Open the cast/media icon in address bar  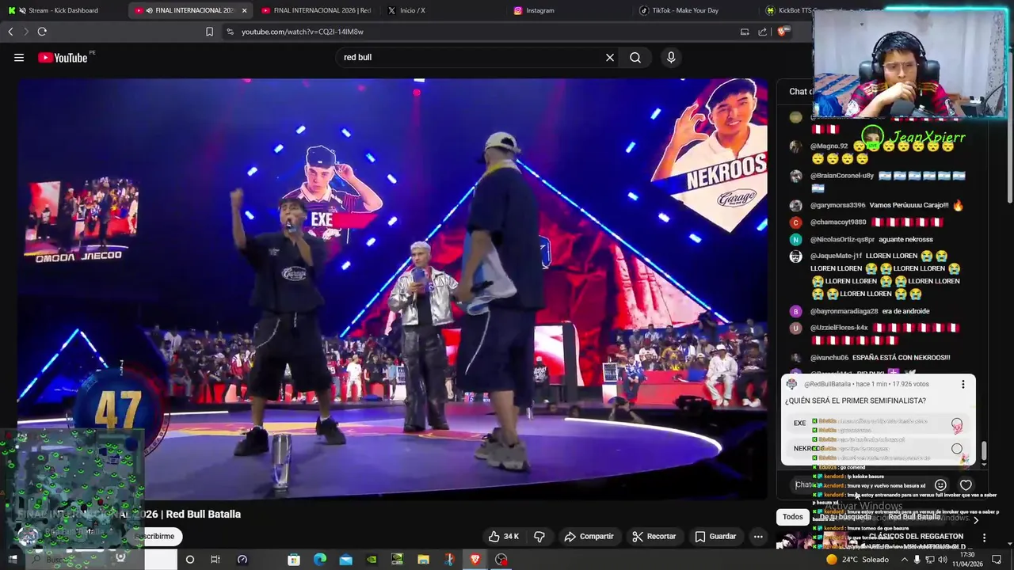pos(745,32)
